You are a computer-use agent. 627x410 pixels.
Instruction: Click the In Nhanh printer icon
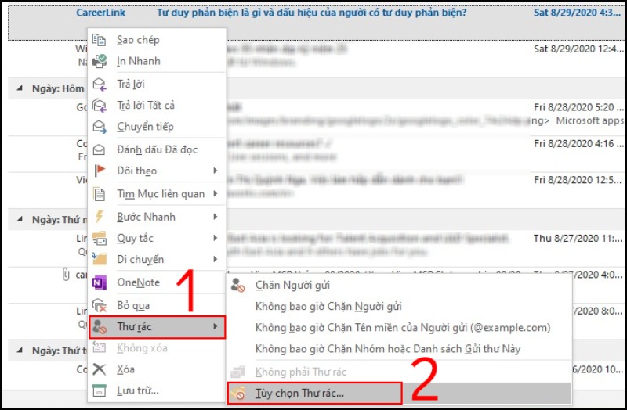(x=100, y=61)
